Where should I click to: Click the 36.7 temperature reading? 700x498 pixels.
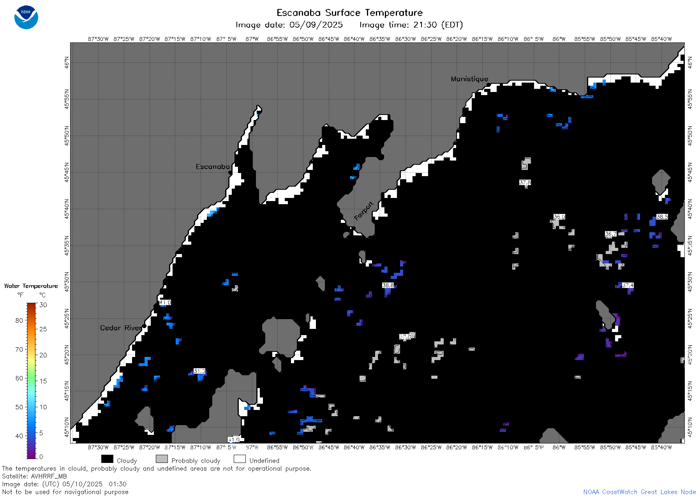coord(610,234)
